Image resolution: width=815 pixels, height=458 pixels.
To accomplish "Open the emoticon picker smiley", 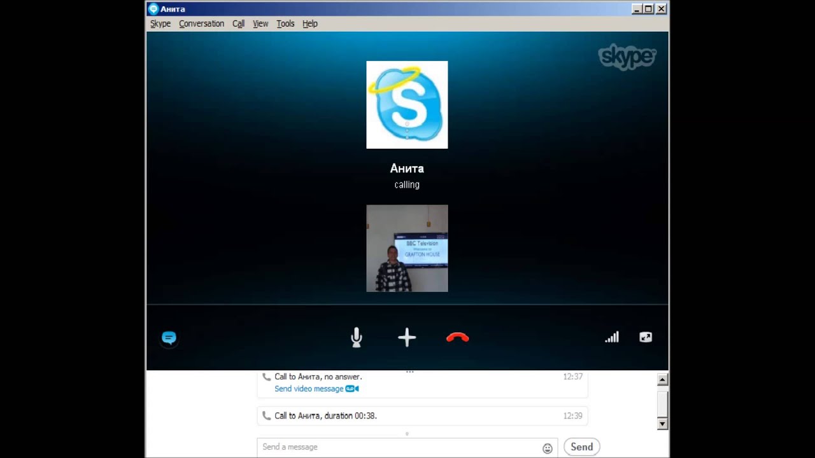I will 547,448.
